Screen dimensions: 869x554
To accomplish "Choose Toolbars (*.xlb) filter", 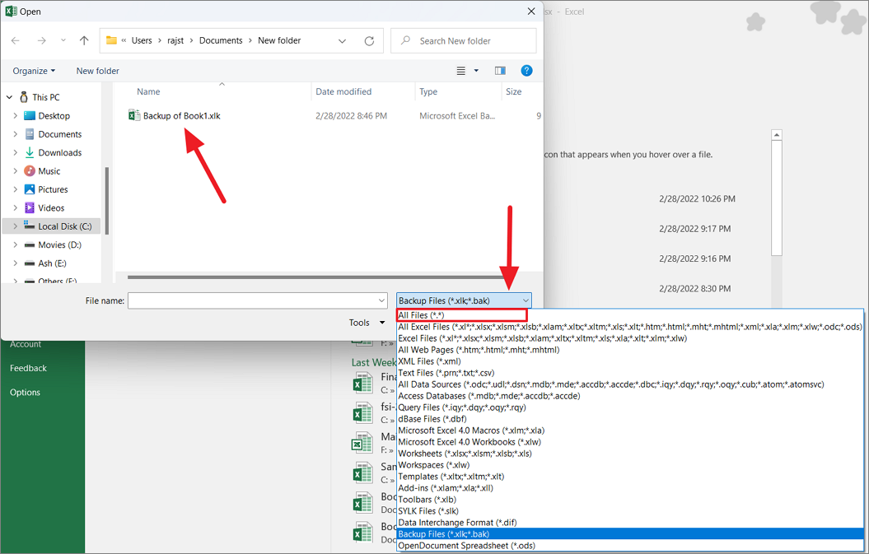I will pos(427,500).
